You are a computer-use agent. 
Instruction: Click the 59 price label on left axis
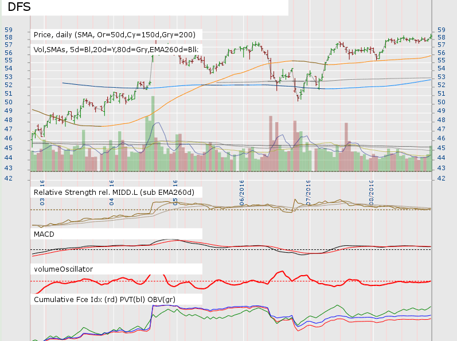coord(9,30)
